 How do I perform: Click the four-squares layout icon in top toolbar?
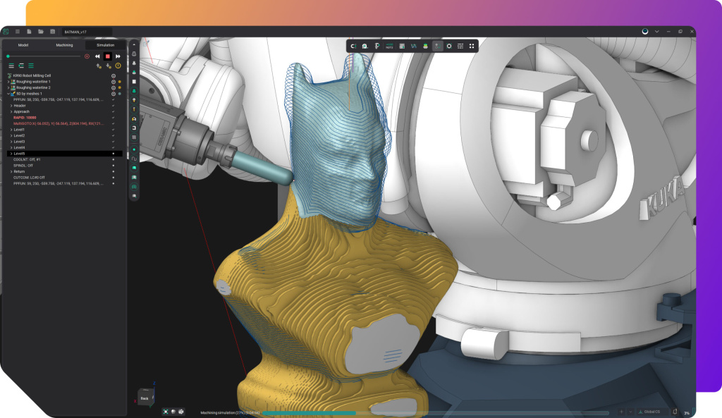[x=472, y=47]
